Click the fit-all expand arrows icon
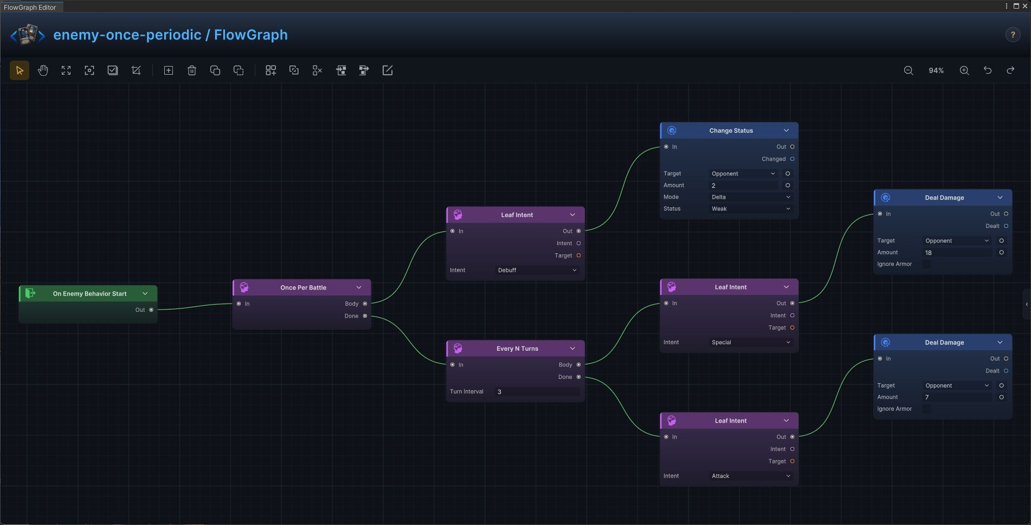Viewport: 1031px width, 525px height. click(66, 70)
